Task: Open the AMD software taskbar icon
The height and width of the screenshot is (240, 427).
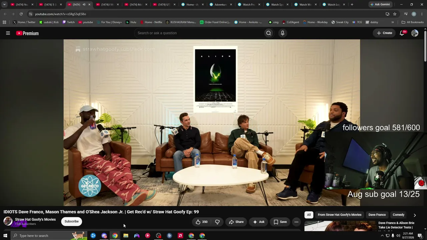Action: (180, 236)
